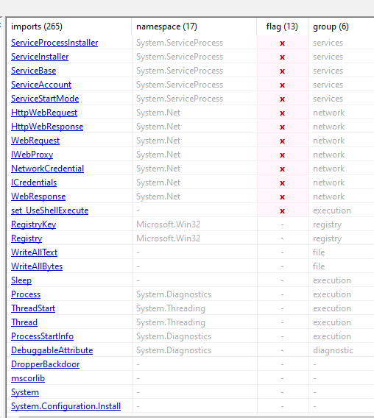
Task: Open the DebuggableAttribute import link
Action: point(52,350)
